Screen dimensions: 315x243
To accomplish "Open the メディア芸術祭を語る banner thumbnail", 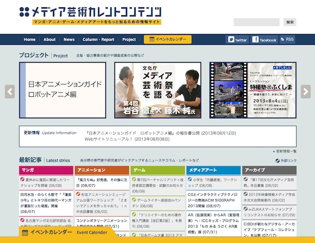I will [x=158, y=90].
